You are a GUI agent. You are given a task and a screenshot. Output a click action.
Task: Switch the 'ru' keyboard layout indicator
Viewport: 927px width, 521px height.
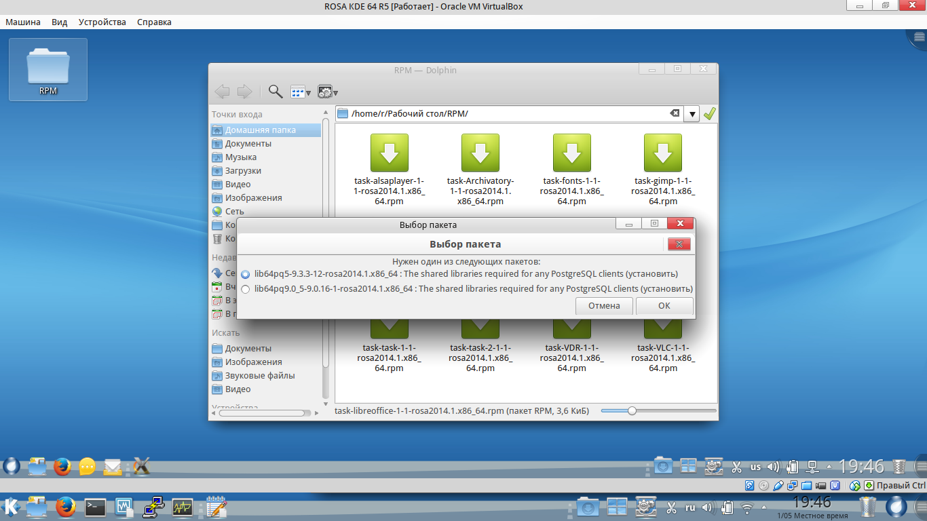click(x=690, y=507)
